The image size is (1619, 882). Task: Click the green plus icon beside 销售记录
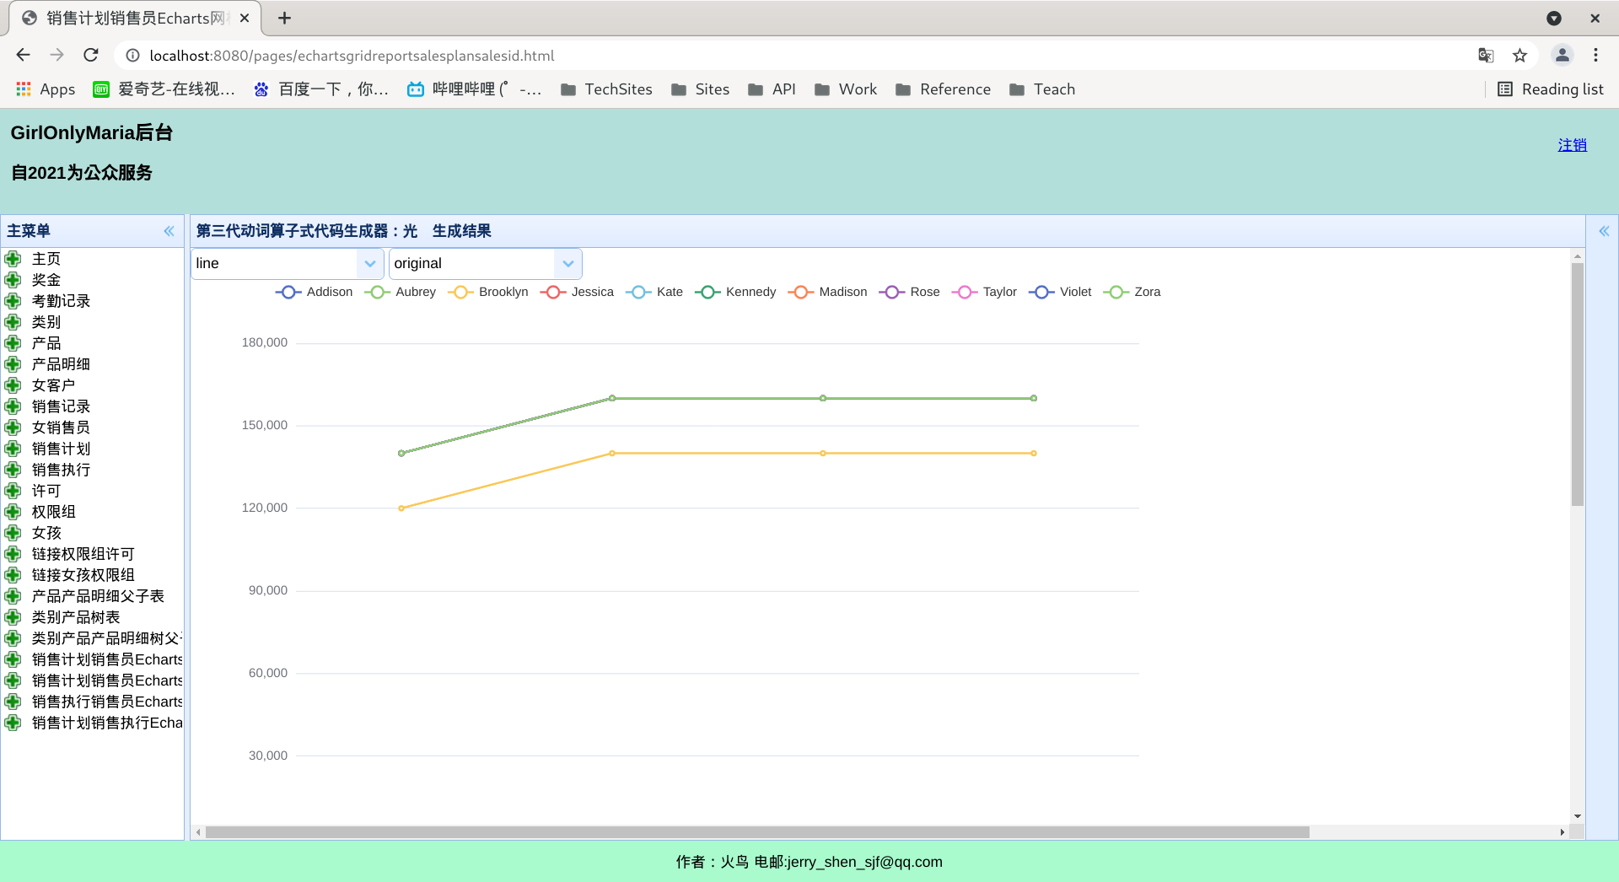coord(13,406)
